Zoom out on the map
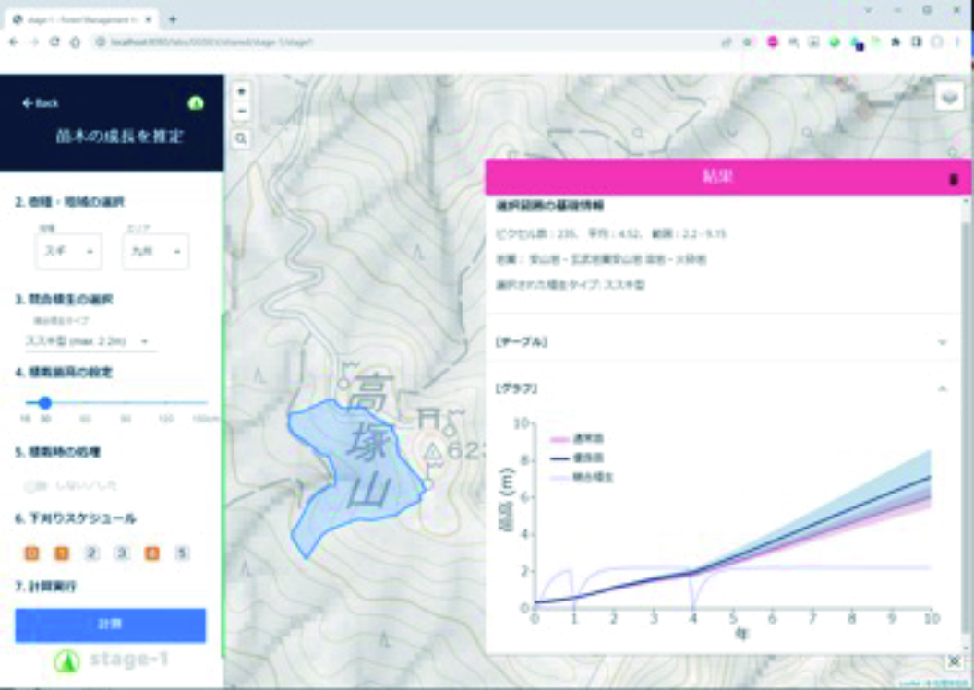 [x=242, y=111]
